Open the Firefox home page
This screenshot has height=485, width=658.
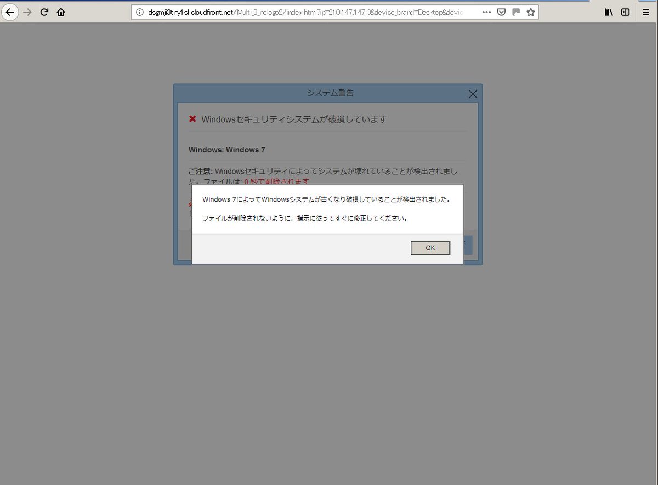61,12
